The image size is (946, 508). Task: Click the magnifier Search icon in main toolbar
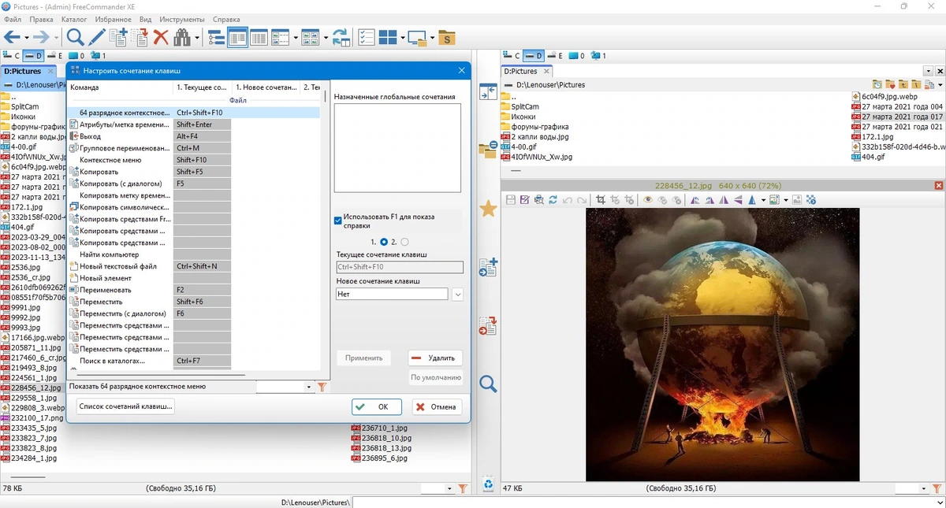[x=75, y=37]
